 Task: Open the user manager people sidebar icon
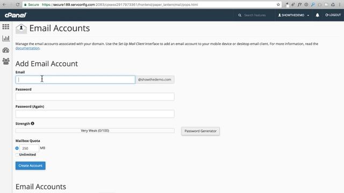coord(6,61)
